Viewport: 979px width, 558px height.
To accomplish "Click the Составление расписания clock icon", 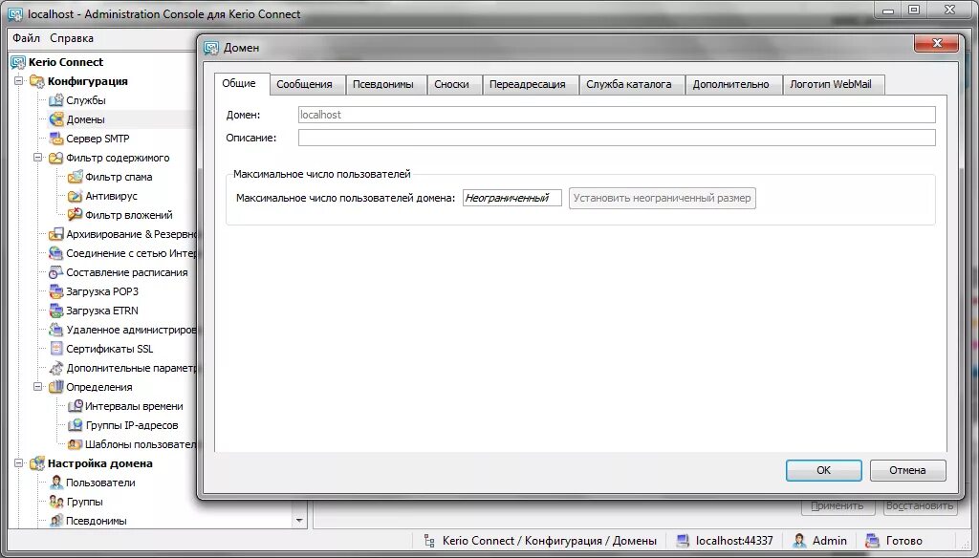I will [56, 272].
